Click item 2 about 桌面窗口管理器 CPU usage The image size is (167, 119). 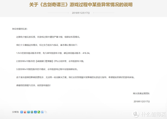coord(50,61)
